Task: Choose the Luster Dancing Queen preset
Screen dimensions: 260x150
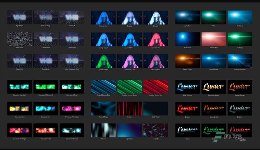Action: 214,87
